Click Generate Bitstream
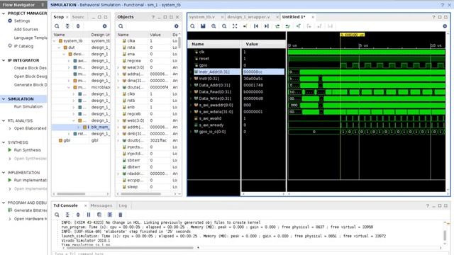Screen dimensions: 454x255 (x=31, y=210)
